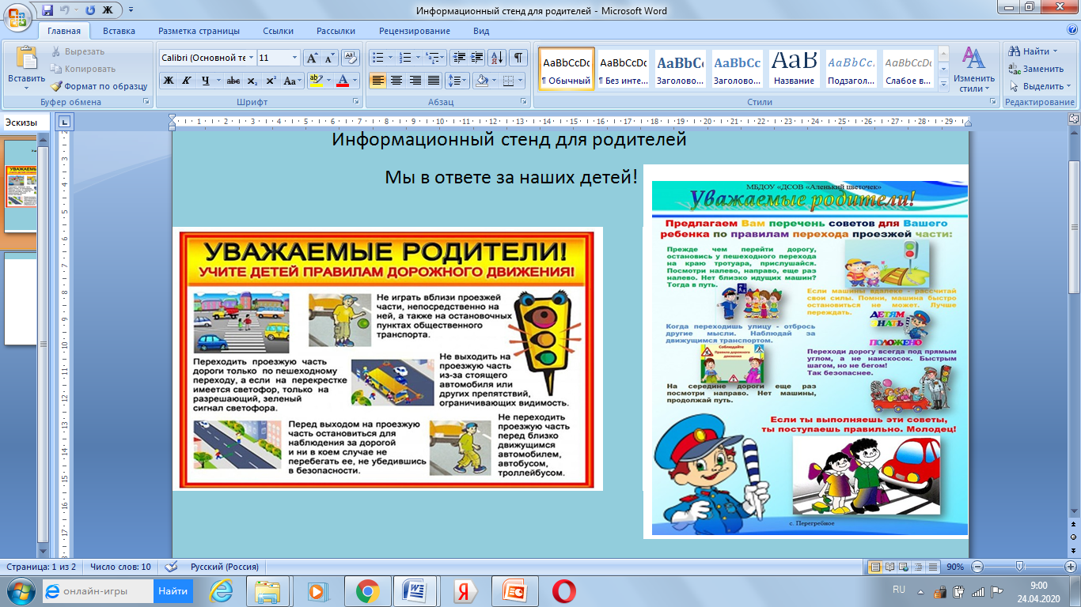
Task: Save the document from quick access toolbar
Action: tap(47, 11)
